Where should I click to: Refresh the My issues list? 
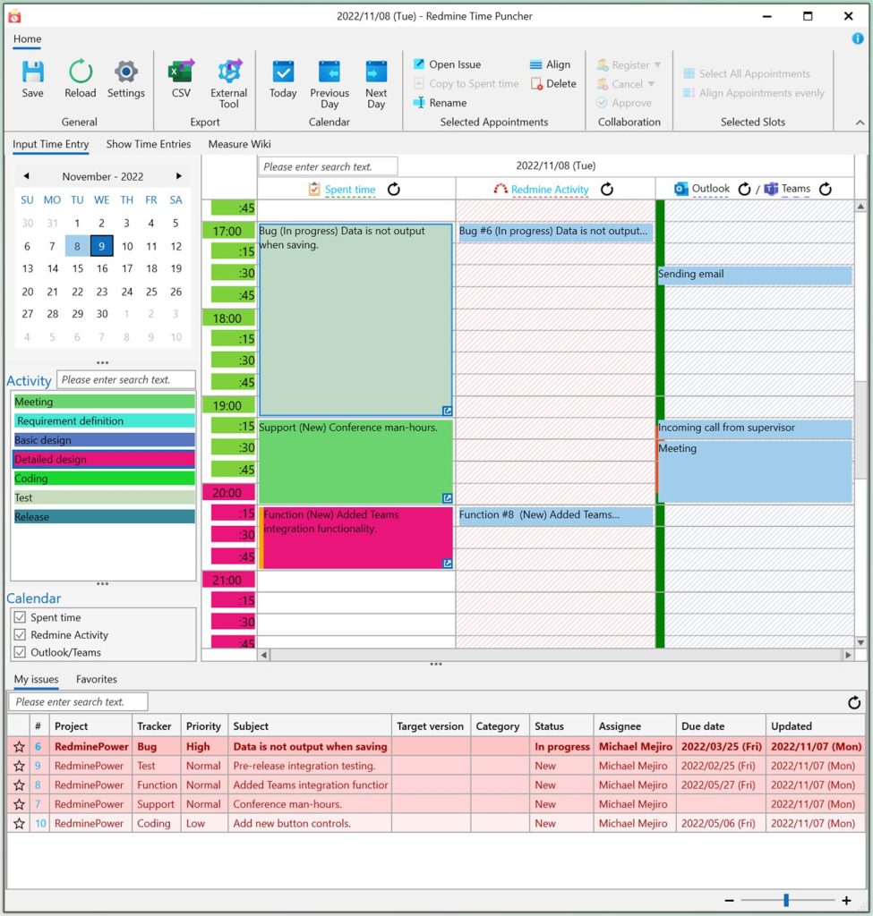[854, 702]
